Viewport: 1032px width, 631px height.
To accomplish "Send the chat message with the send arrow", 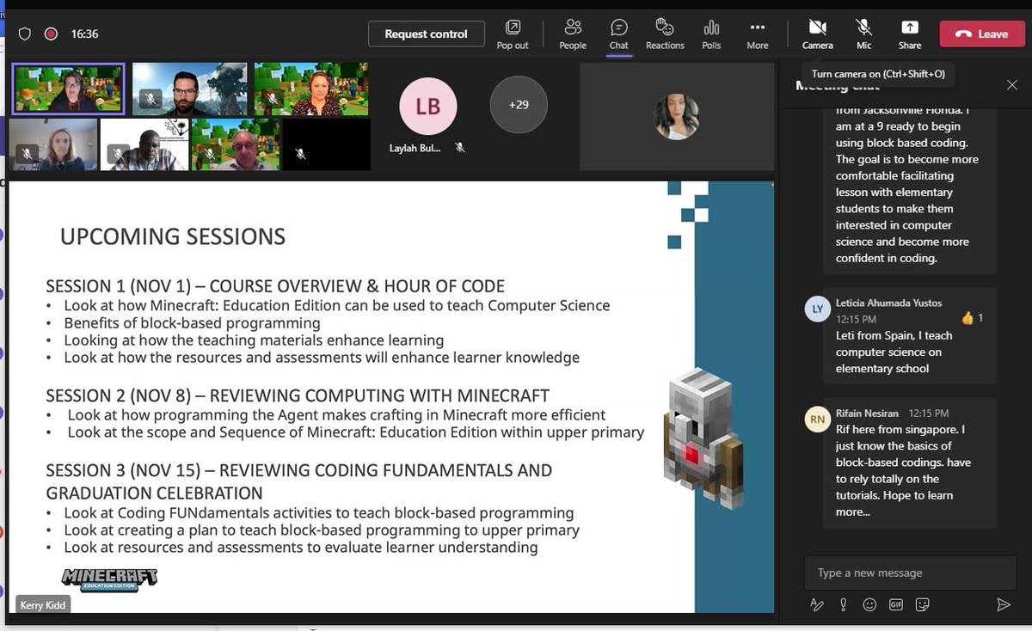I will 1003,604.
